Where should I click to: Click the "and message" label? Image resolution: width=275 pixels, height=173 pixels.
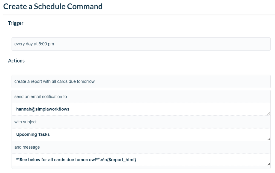tap(27, 147)
